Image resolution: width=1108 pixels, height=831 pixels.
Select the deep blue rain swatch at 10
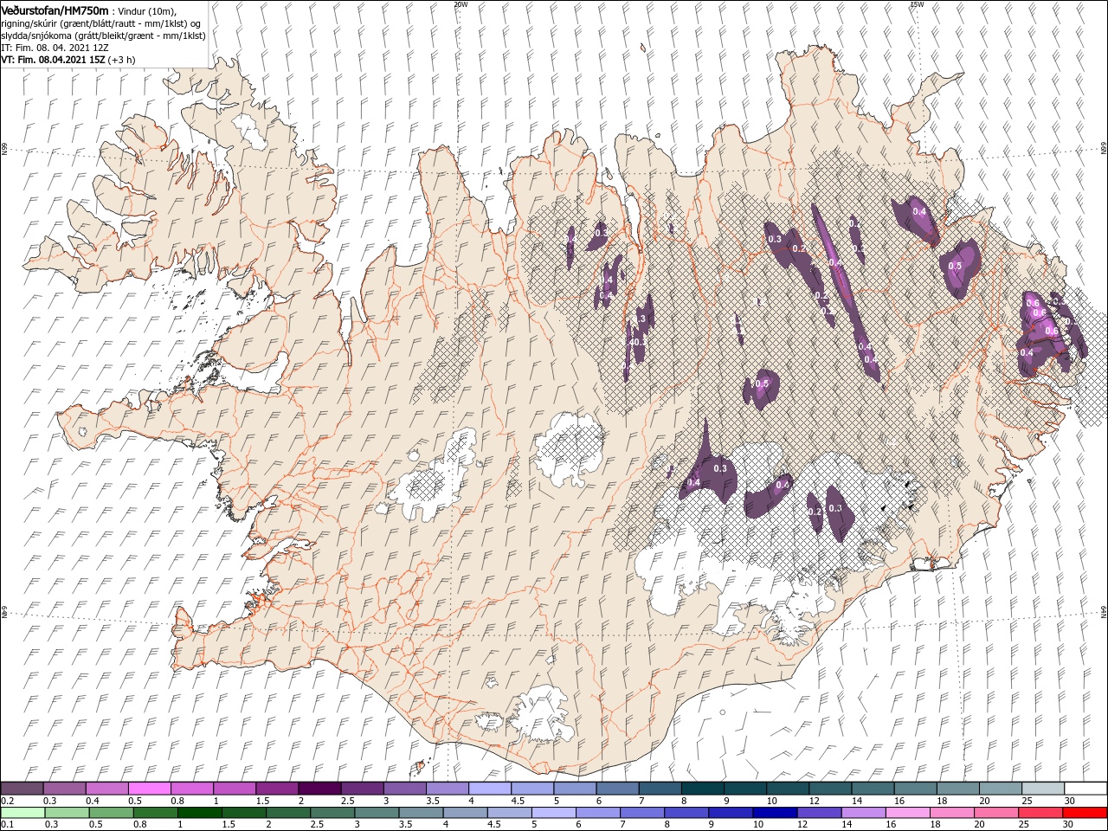(x=774, y=813)
